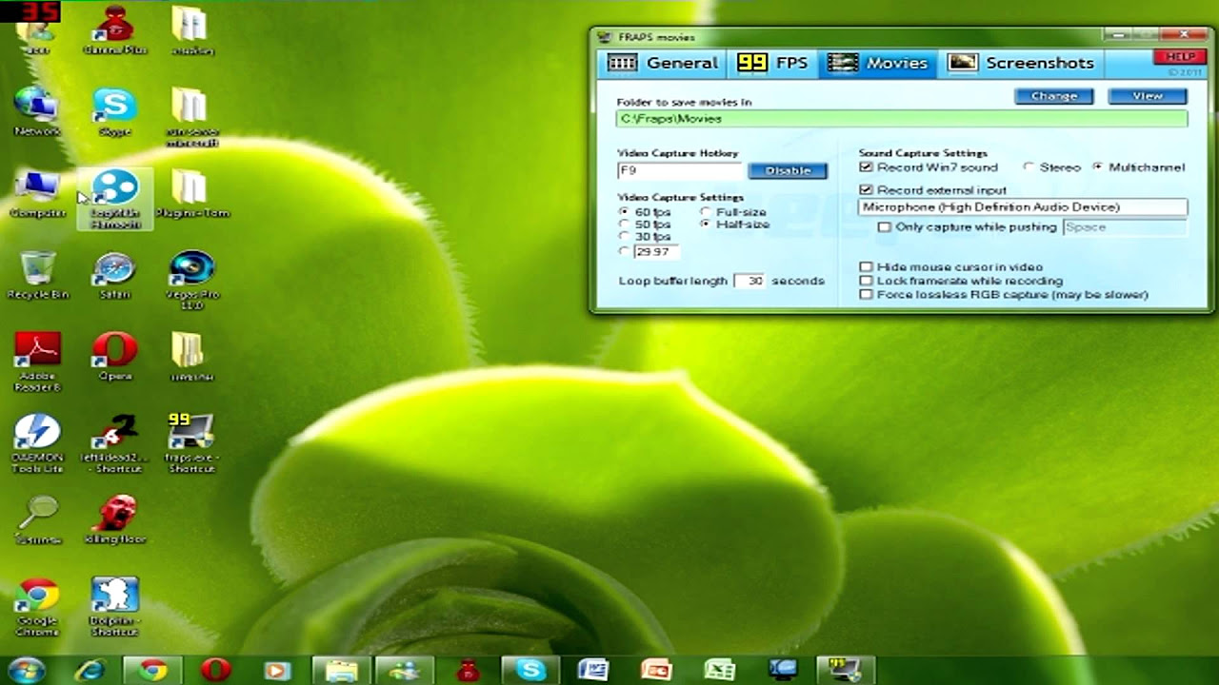The width and height of the screenshot is (1219, 685).
Task: Open the Google Chrome desktop shortcut
Action: tap(37, 607)
